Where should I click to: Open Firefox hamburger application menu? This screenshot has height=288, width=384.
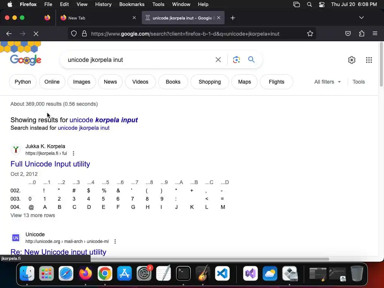pyautogui.click(x=375, y=33)
